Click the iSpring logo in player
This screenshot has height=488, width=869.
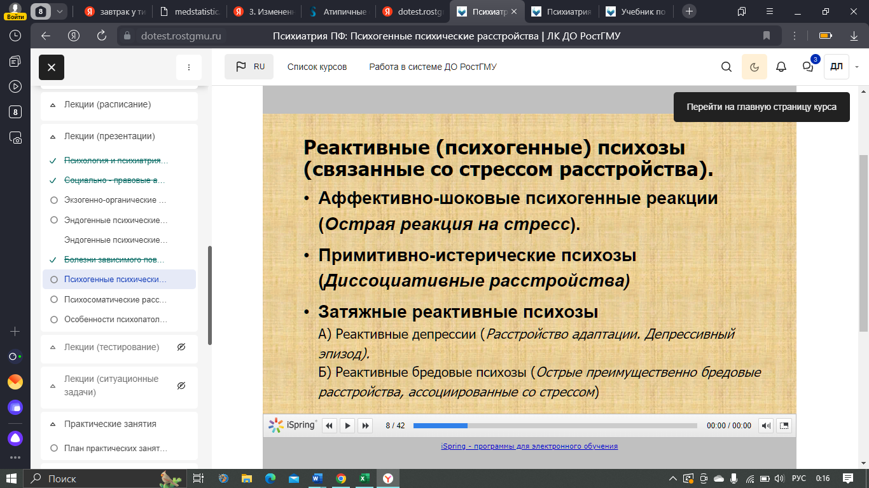click(x=292, y=425)
